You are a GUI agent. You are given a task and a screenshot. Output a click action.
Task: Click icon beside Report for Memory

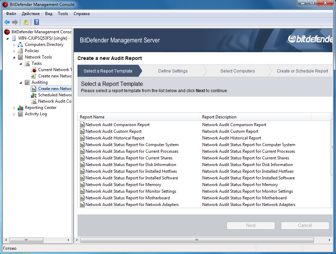82,184
